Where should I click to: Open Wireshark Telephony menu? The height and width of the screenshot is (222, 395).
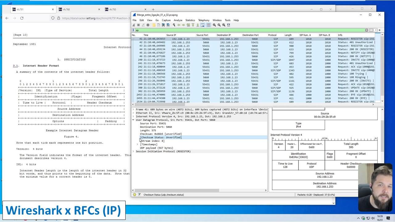coord(204,20)
